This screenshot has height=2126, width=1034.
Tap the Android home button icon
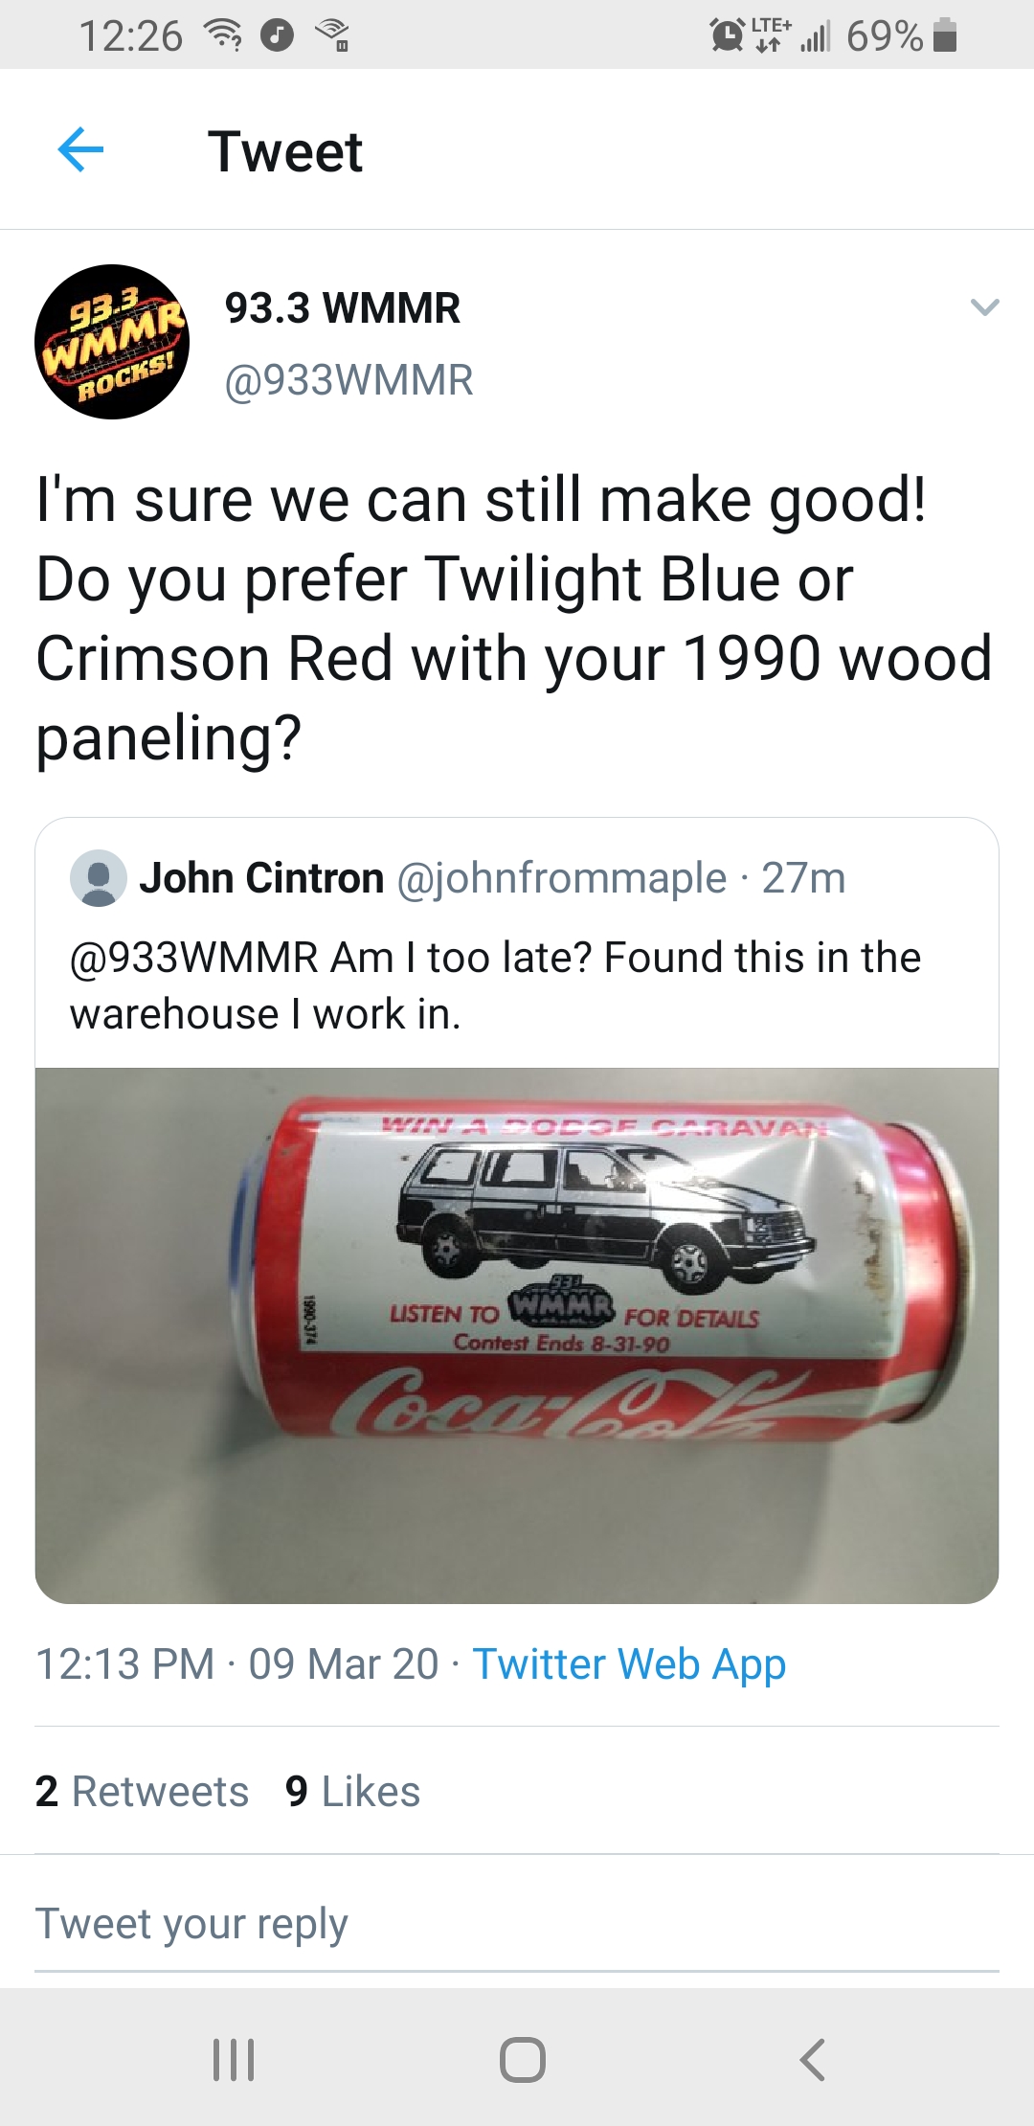pyautogui.click(x=523, y=2059)
